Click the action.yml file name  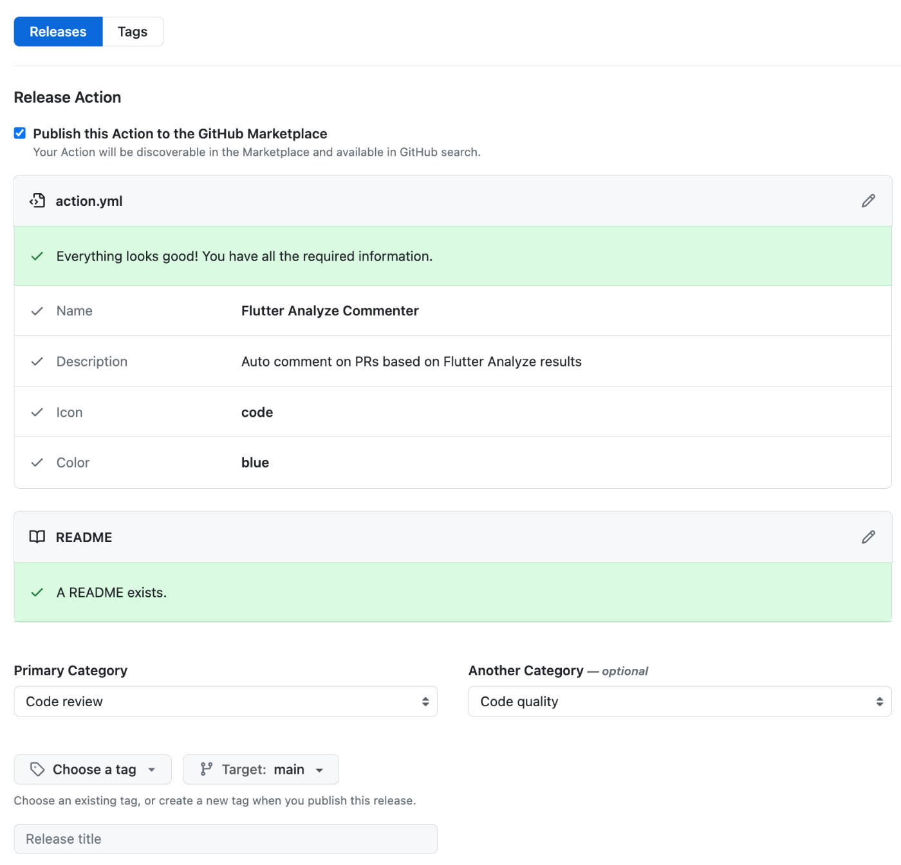coord(89,201)
